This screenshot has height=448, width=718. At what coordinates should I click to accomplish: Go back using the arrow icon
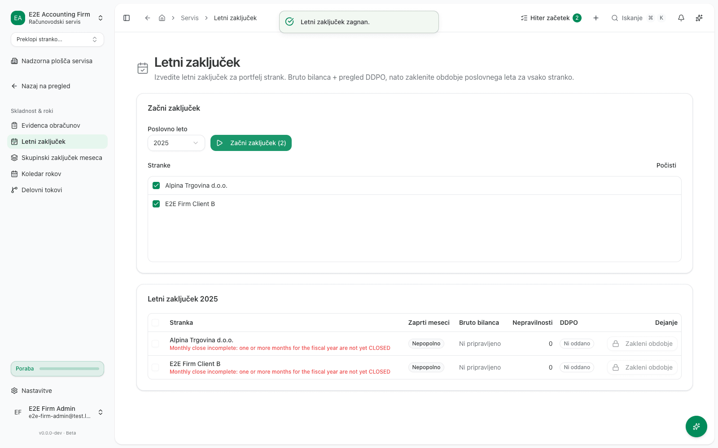click(x=147, y=18)
